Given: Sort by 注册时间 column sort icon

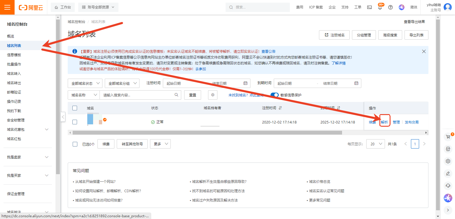Looking at the screenshot, I should point(280,108).
